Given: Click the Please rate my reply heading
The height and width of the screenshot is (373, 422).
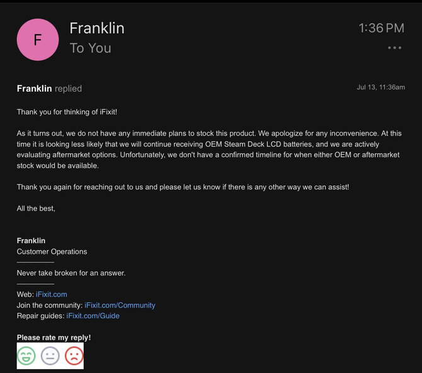Looking at the screenshot, I should pos(54,338).
